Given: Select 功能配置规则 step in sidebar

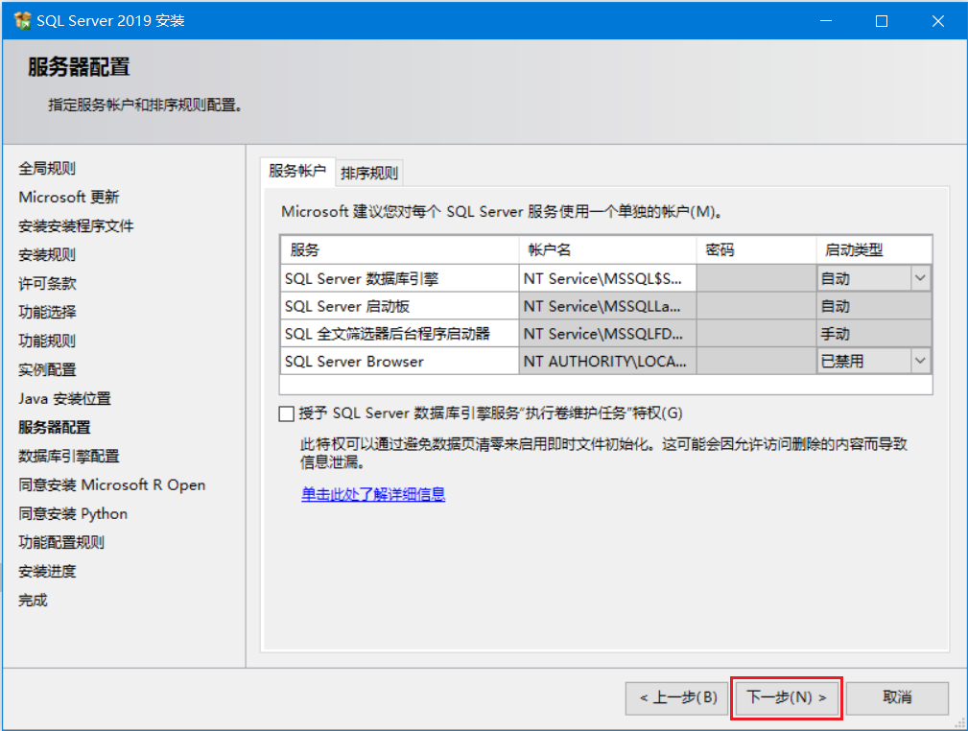Looking at the screenshot, I should coord(61,542).
